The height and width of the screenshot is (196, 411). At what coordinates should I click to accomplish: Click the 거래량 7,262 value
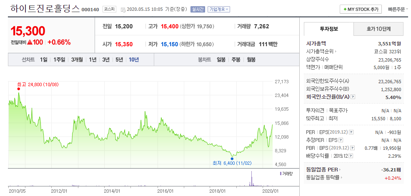coord(262,27)
